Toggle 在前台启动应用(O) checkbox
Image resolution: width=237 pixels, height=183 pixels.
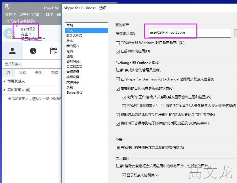118,51
